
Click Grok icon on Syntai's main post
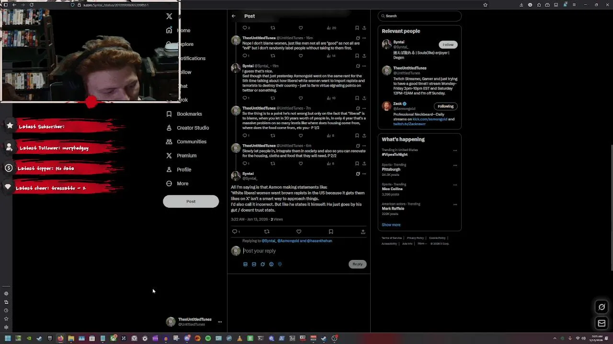[x=358, y=174]
